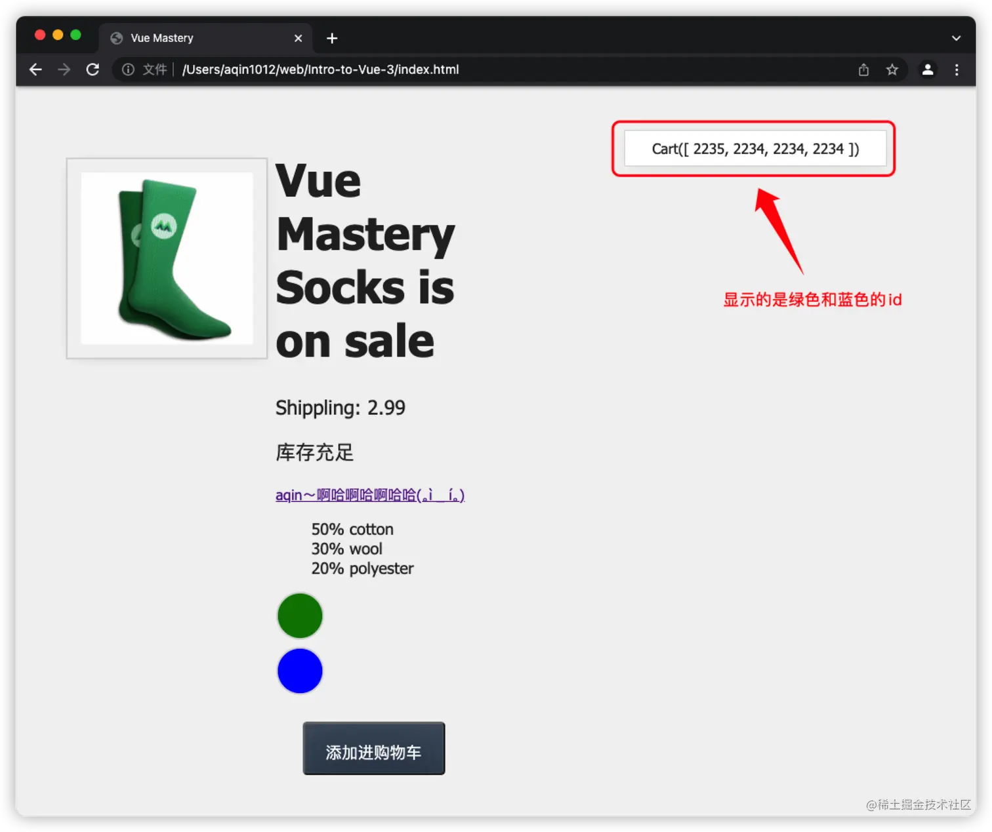Click the site info icon in address bar

click(128, 69)
